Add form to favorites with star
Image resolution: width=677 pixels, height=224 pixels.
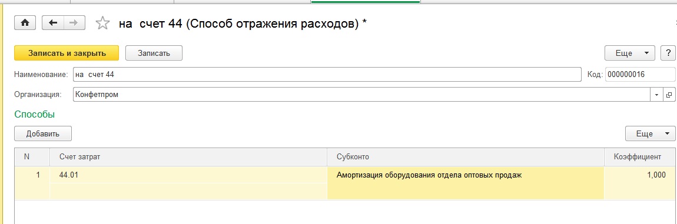tap(102, 24)
